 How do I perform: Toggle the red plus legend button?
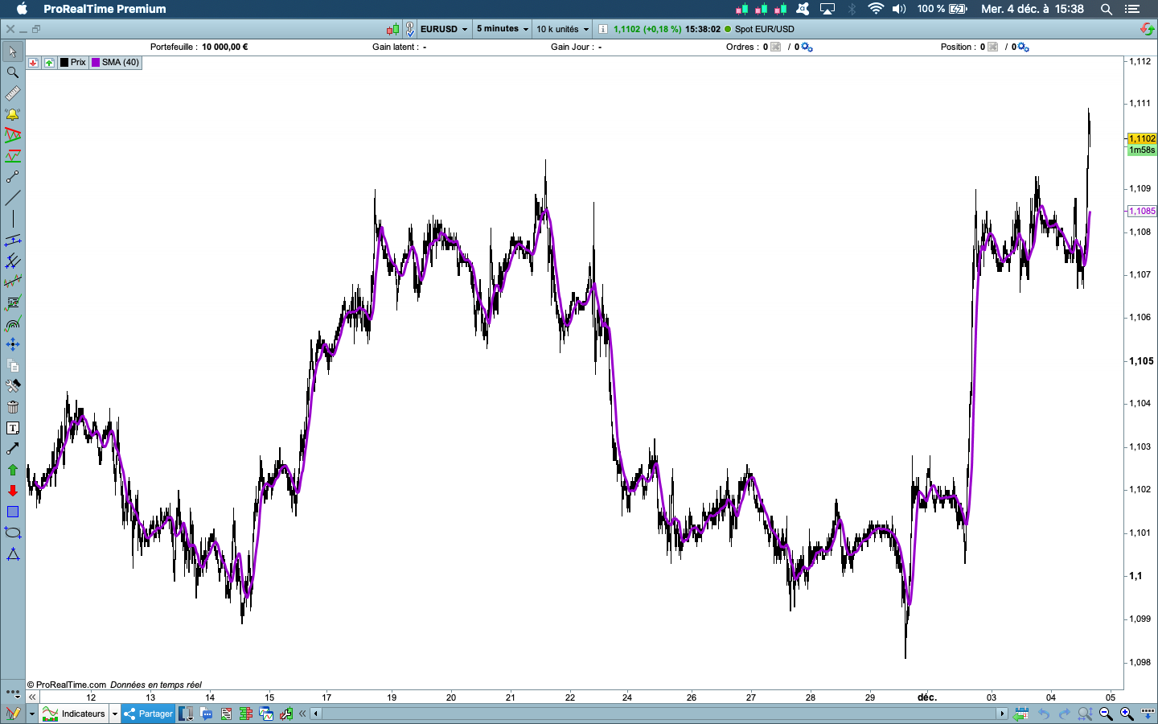33,62
